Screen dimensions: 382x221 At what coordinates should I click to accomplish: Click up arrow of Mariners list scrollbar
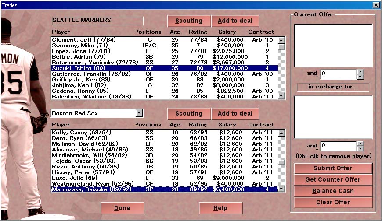(x=281, y=40)
